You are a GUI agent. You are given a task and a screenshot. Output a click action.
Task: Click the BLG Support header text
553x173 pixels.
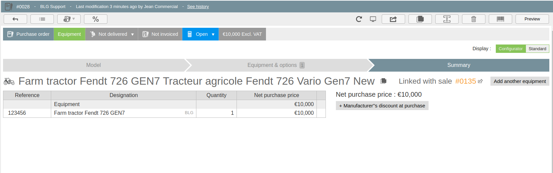[x=53, y=7]
